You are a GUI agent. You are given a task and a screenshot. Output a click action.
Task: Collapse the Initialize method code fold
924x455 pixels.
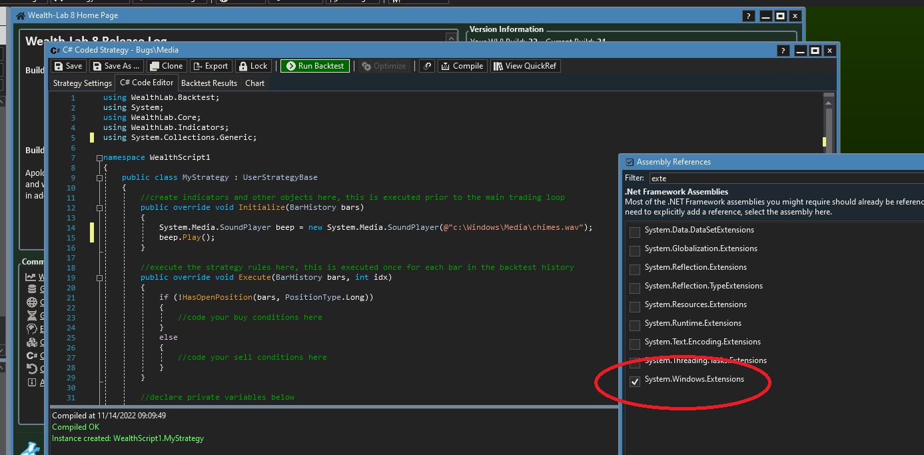pyautogui.click(x=99, y=208)
